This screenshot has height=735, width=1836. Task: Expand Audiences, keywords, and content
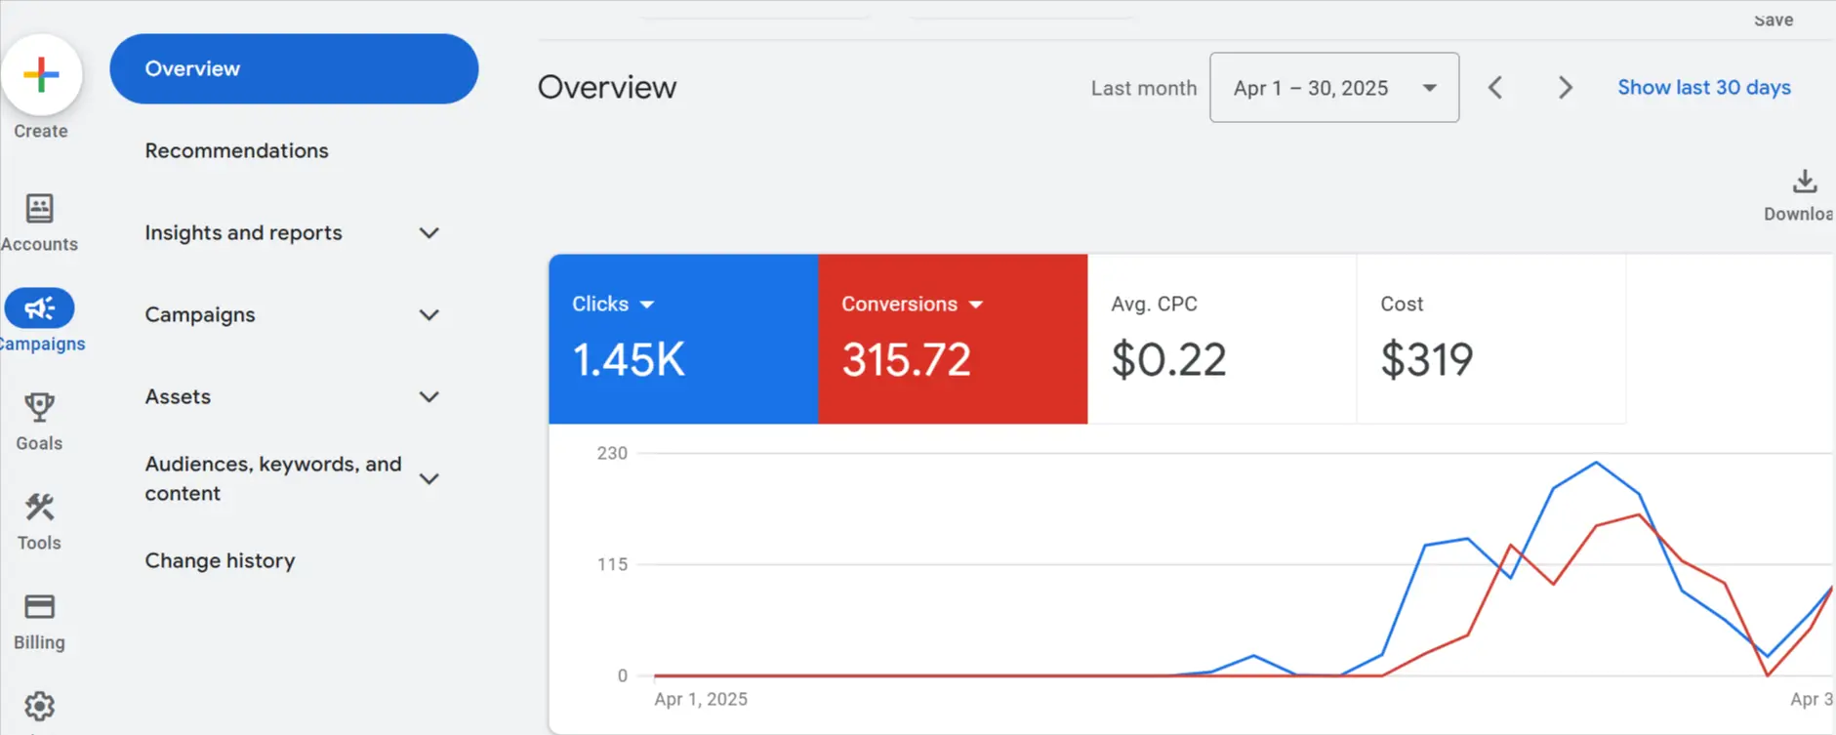click(428, 478)
